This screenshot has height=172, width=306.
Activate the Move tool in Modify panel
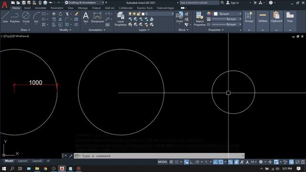[x=54, y=14]
